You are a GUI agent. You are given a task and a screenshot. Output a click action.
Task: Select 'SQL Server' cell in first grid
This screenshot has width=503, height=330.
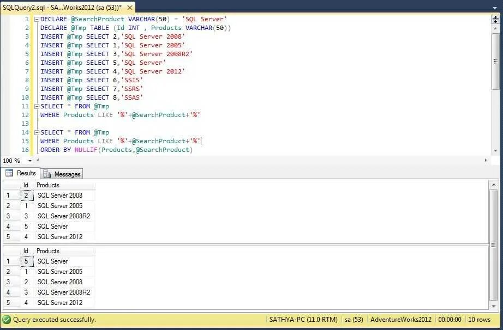[x=64, y=227]
